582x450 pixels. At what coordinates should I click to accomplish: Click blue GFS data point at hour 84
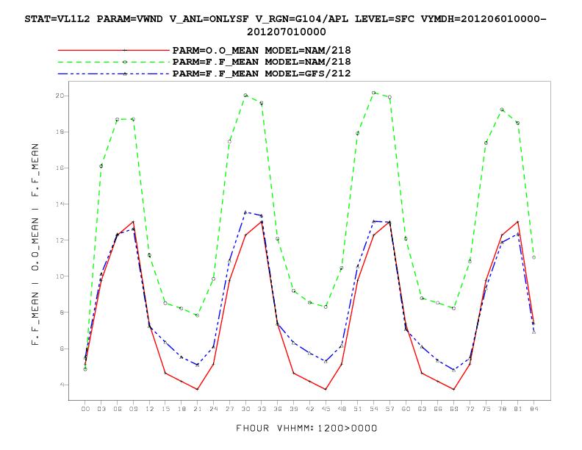(533, 332)
